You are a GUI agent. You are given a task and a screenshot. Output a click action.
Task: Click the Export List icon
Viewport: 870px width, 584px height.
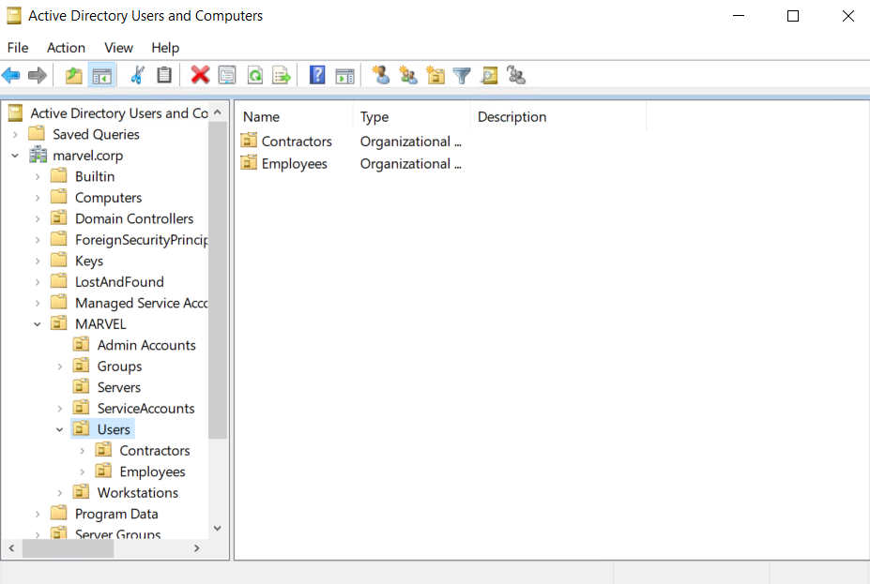tap(282, 75)
